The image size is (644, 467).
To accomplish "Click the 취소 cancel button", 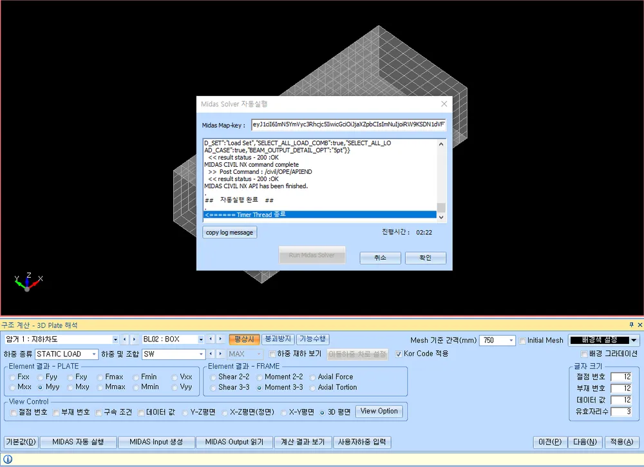I will coord(380,258).
